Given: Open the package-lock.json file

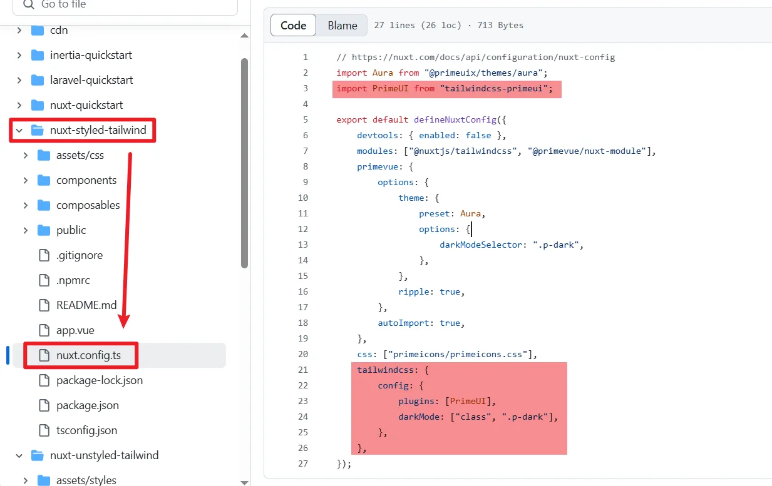Looking at the screenshot, I should point(99,380).
